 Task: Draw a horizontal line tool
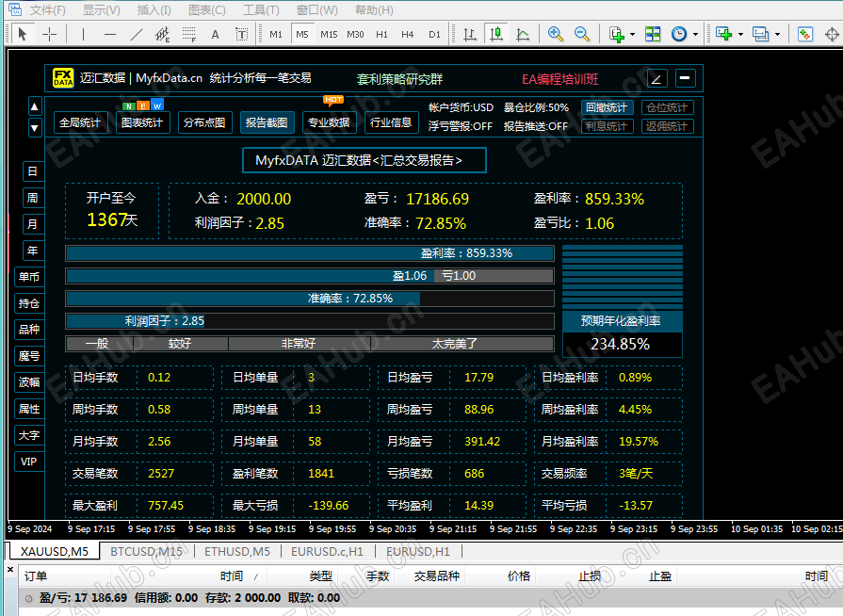110,35
